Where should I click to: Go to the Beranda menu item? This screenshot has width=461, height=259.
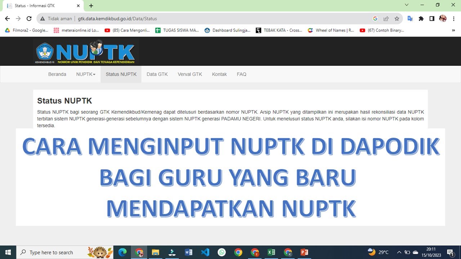[x=57, y=74]
